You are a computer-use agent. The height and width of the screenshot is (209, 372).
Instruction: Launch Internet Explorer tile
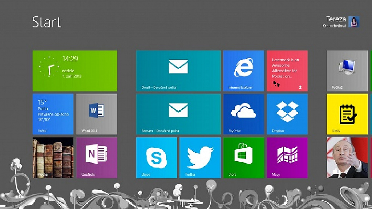244,71
